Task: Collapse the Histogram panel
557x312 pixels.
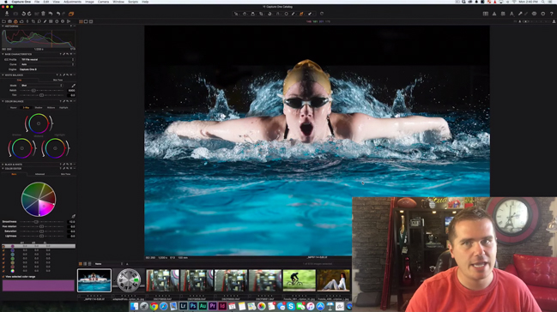Action: click(x=3, y=27)
